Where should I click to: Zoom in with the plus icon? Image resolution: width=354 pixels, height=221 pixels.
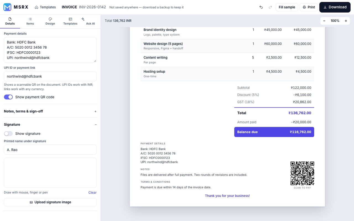pyautogui.click(x=346, y=21)
